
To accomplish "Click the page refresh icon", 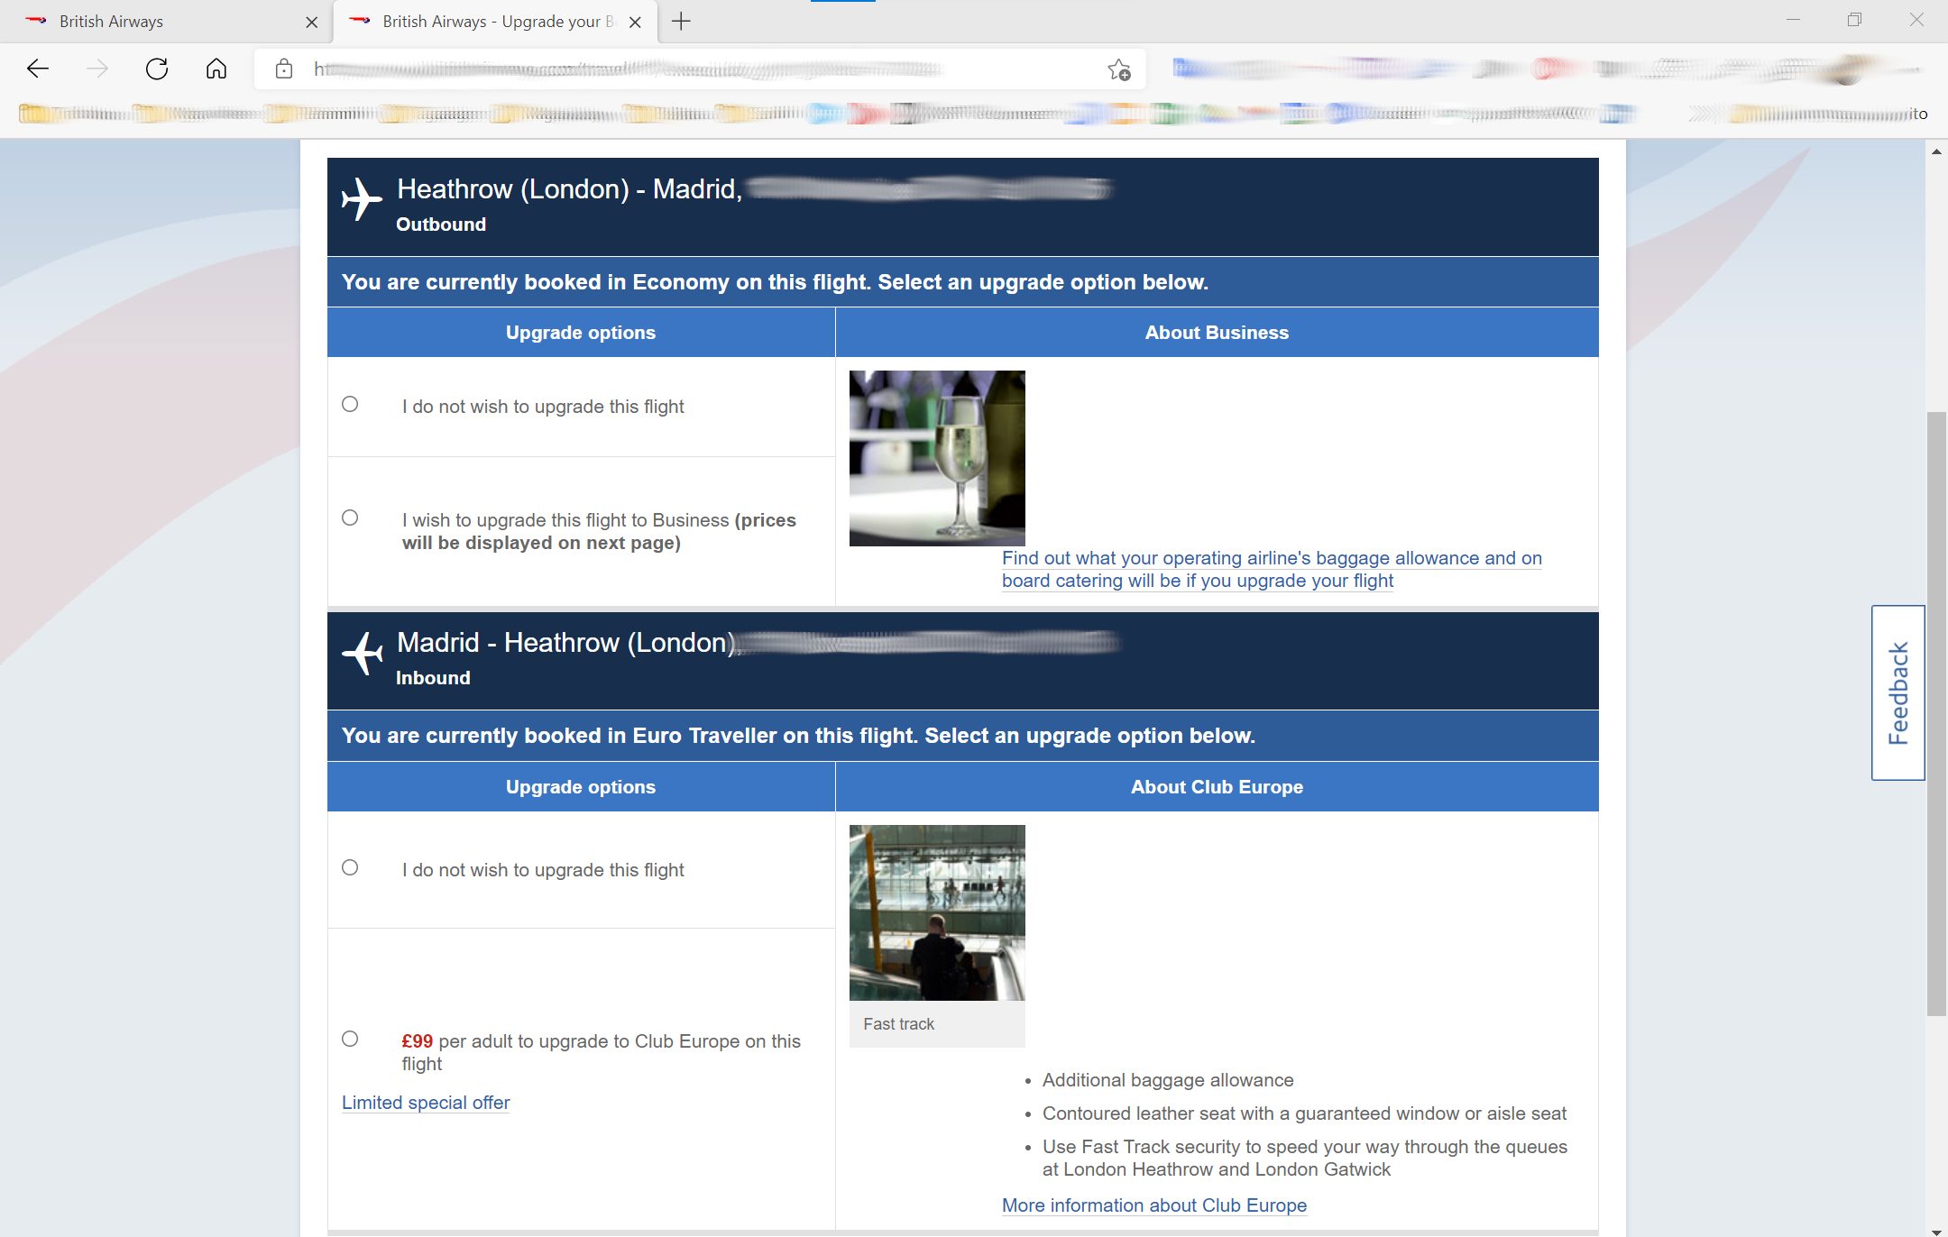I will click(x=157, y=69).
